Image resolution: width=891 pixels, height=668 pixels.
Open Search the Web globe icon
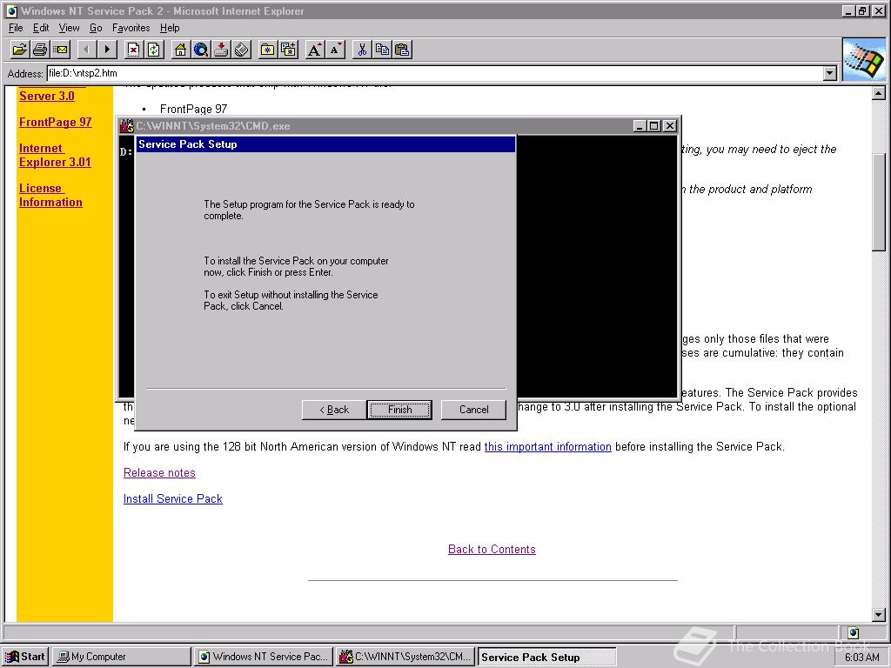(x=201, y=50)
